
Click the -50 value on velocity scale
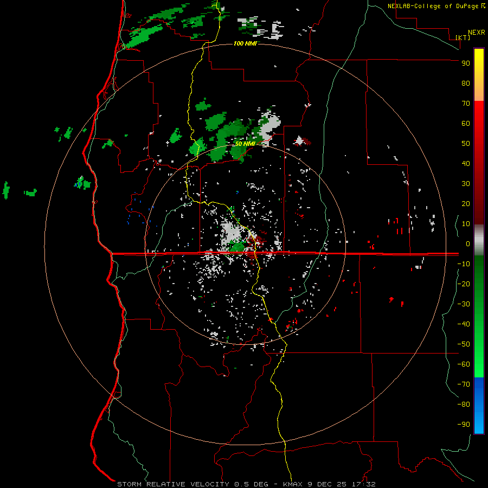click(464, 344)
